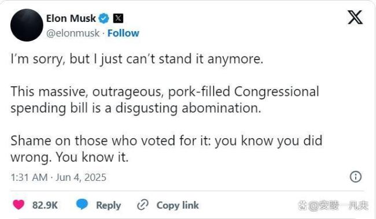The height and width of the screenshot is (219, 376).
Task: Open Elon Musk's profile avatar
Action: click(27, 25)
